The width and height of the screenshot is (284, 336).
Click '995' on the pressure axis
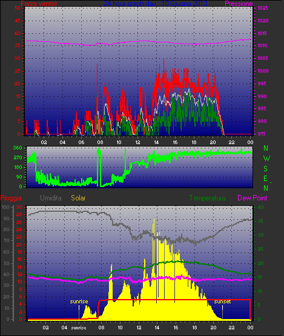coord(262,84)
